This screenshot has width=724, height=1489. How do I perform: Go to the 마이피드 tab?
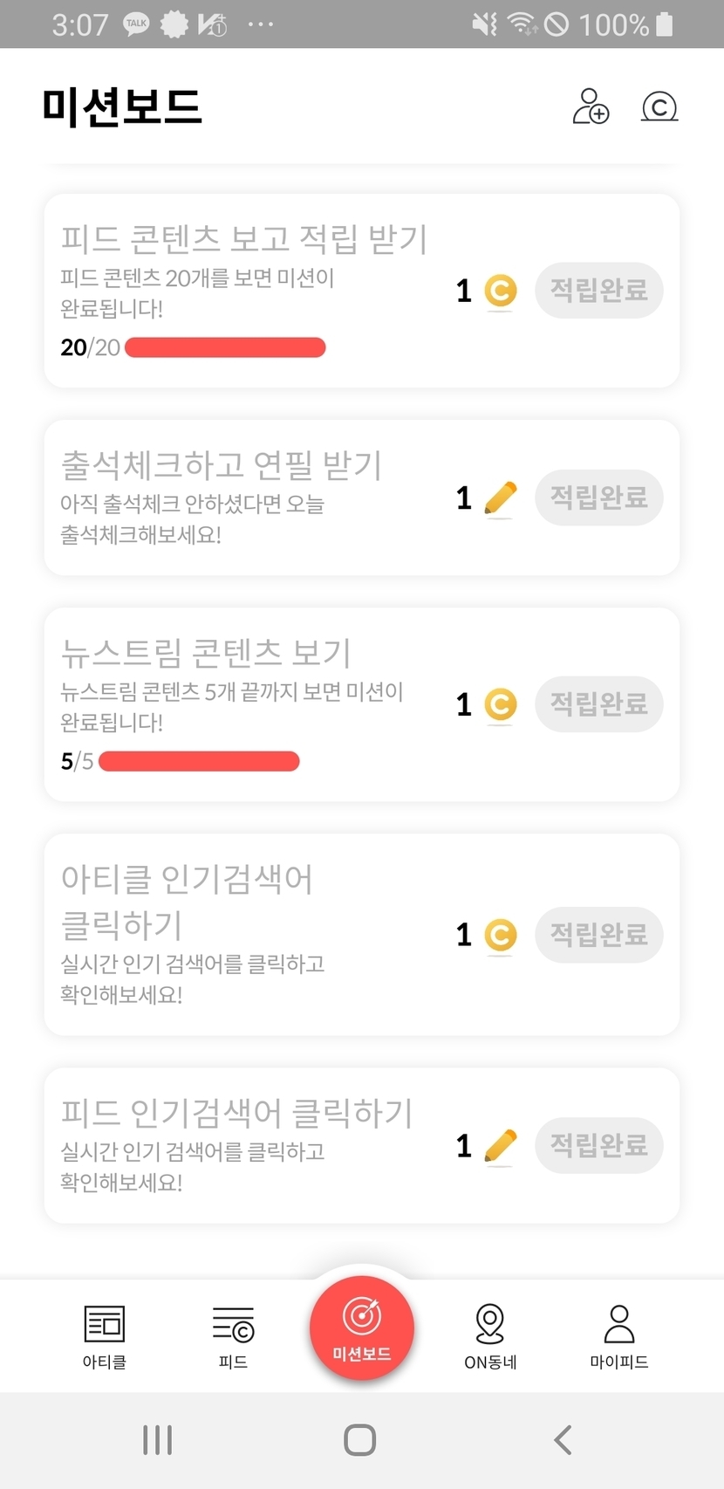coord(618,1335)
